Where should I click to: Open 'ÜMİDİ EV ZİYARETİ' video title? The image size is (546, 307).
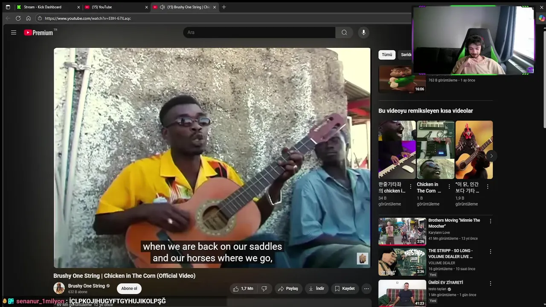[x=445, y=282]
